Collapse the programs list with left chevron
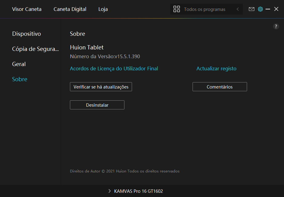 238,9
